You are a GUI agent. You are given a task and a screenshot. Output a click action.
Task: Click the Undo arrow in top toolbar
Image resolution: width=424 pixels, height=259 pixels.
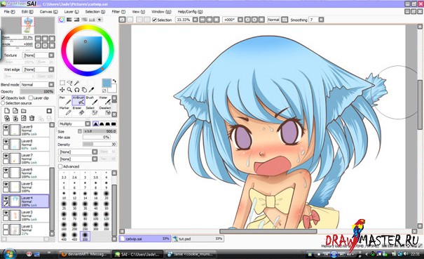[122, 20]
